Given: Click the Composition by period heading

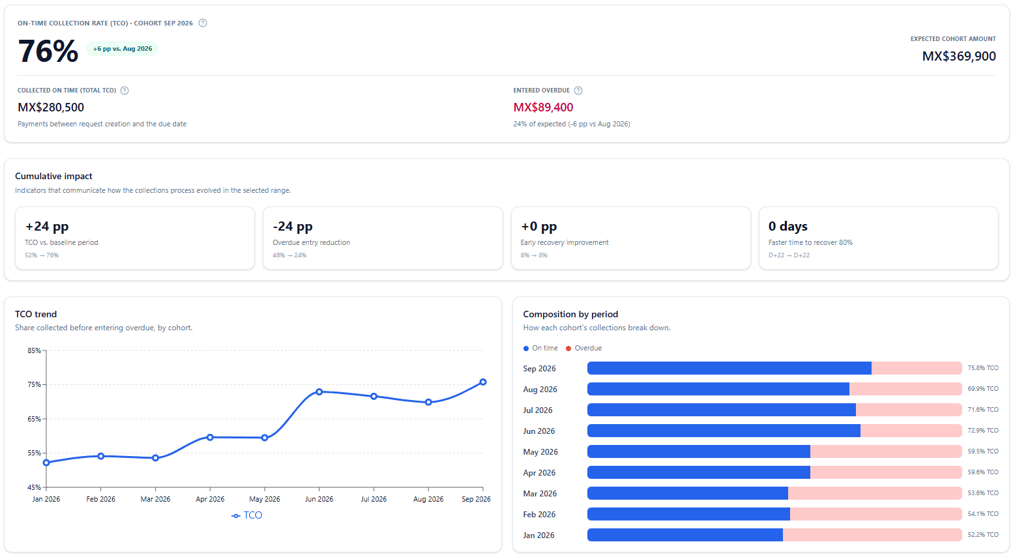Looking at the screenshot, I should pyautogui.click(x=570, y=314).
